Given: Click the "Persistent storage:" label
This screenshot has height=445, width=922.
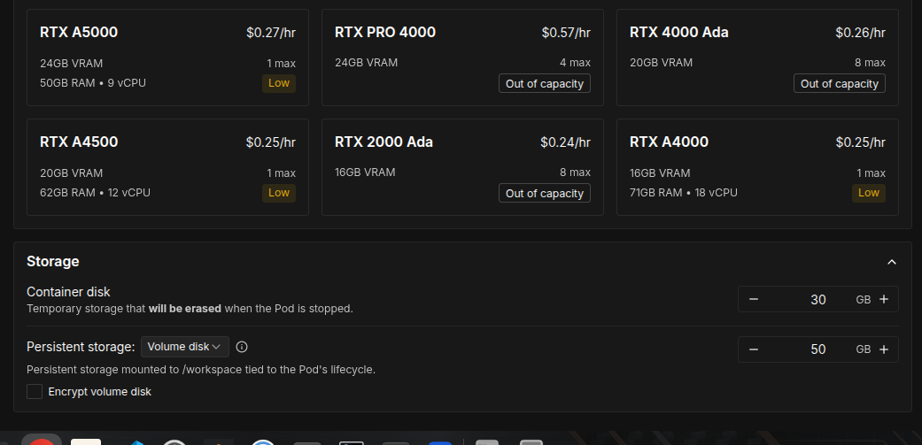Looking at the screenshot, I should point(81,347).
